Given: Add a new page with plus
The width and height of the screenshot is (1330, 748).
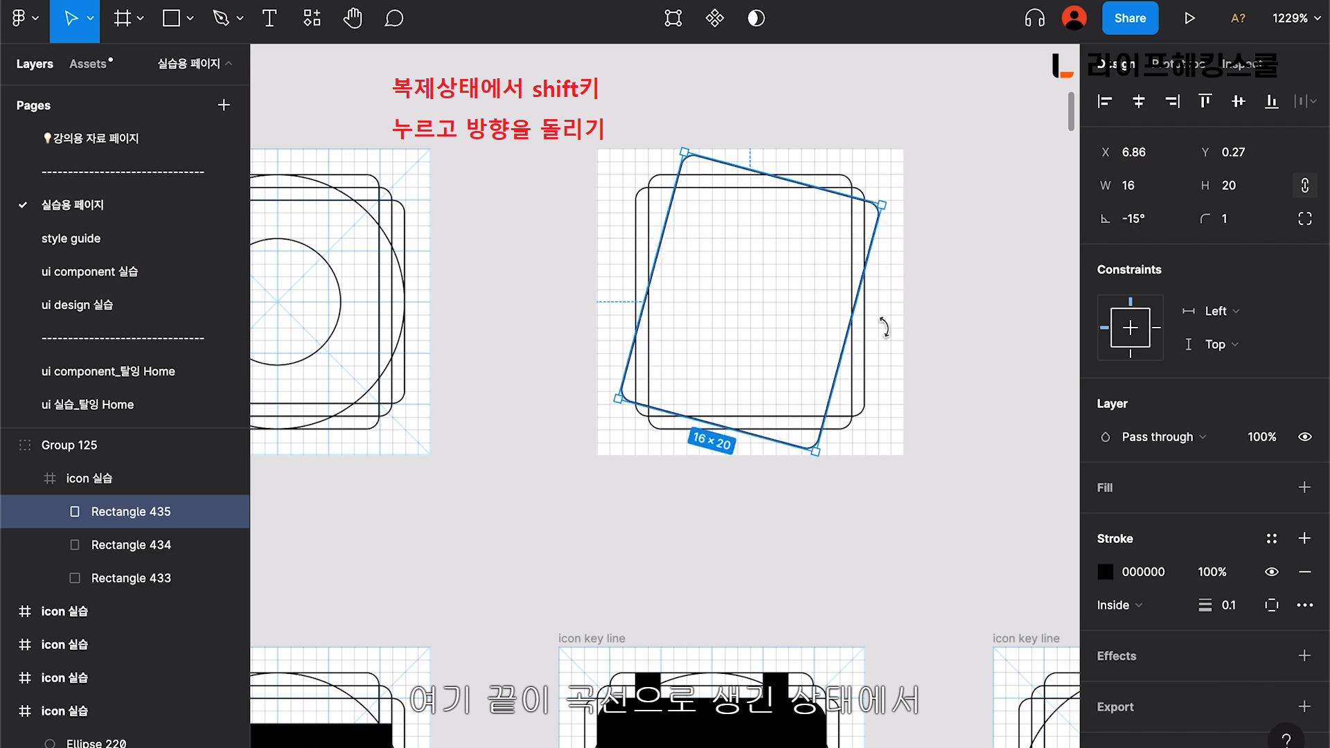Looking at the screenshot, I should click(224, 105).
